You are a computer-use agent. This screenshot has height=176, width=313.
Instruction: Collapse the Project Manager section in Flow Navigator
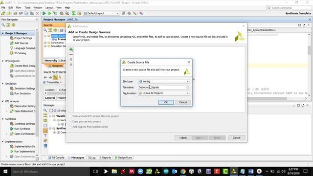tap(3, 33)
